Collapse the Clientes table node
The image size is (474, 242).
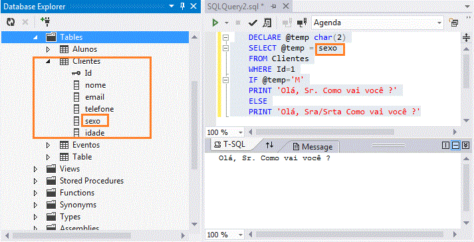point(48,61)
